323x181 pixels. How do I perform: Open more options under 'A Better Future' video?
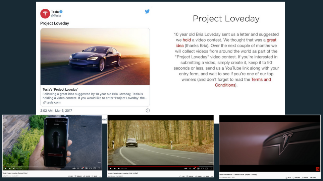coord(318,178)
